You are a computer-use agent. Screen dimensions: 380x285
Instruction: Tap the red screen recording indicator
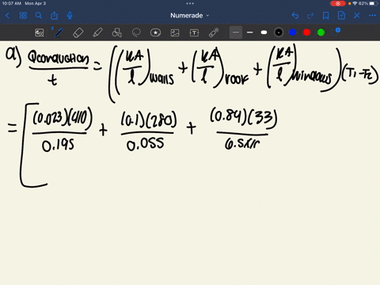pos(338,3)
